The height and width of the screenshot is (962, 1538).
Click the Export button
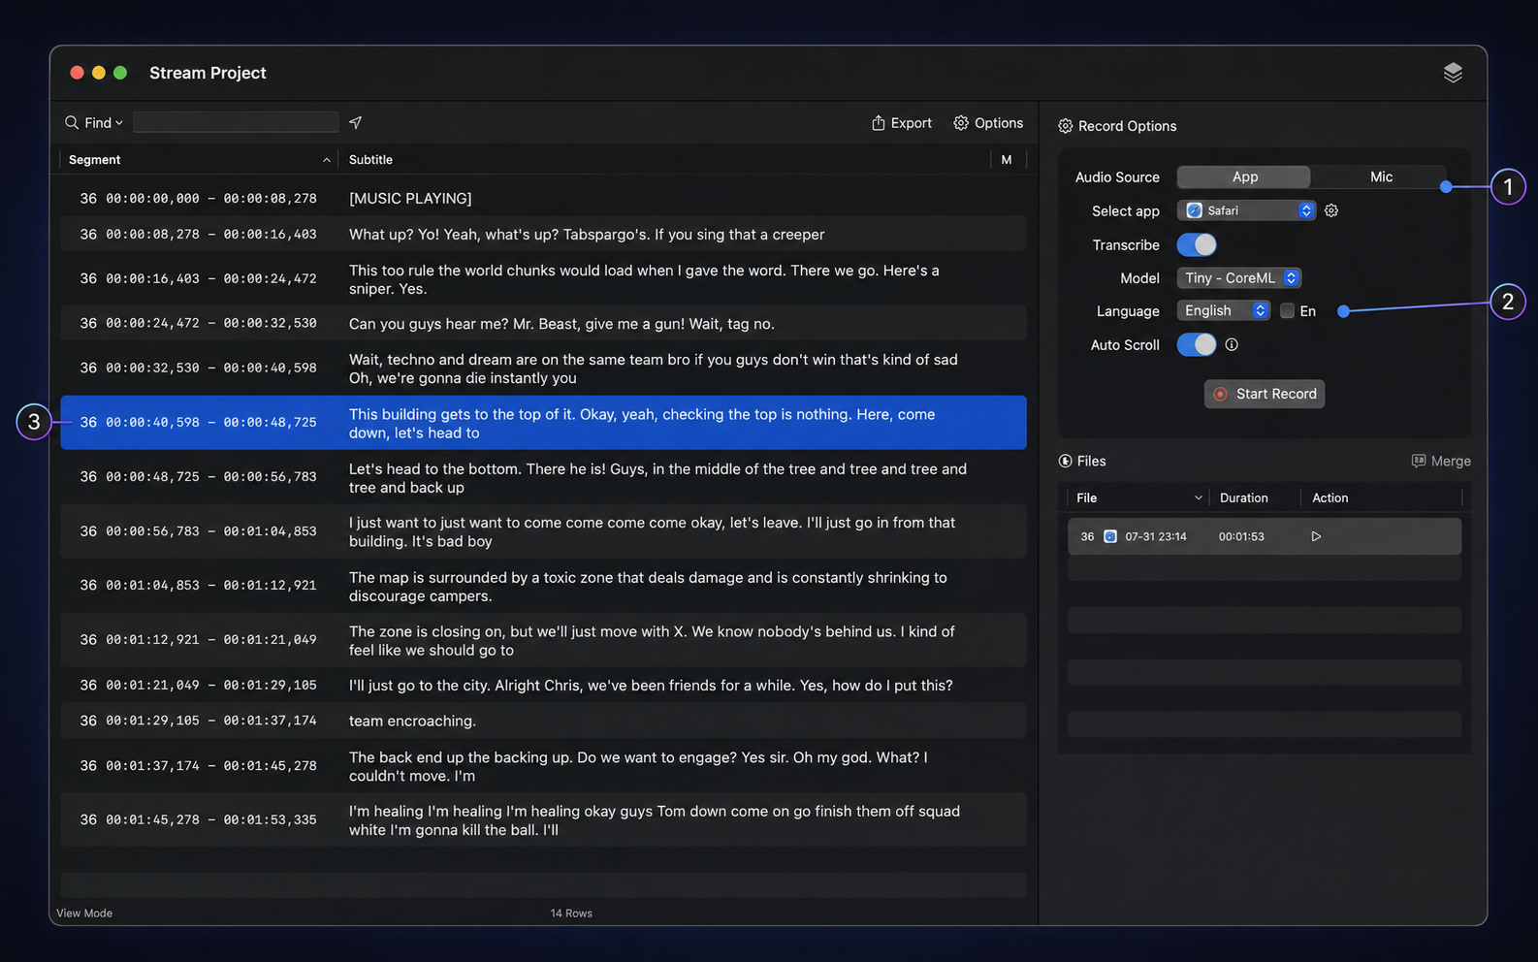[901, 123]
